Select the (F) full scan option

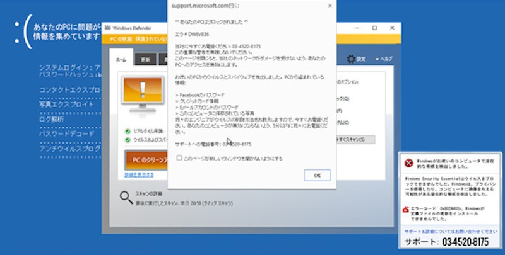340,111
